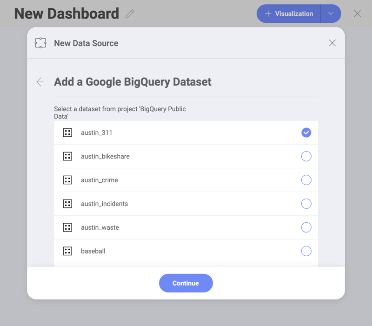372x326 pixels.
Task: Click the New Dashboard title text
Action: click(x=66, y=14)
